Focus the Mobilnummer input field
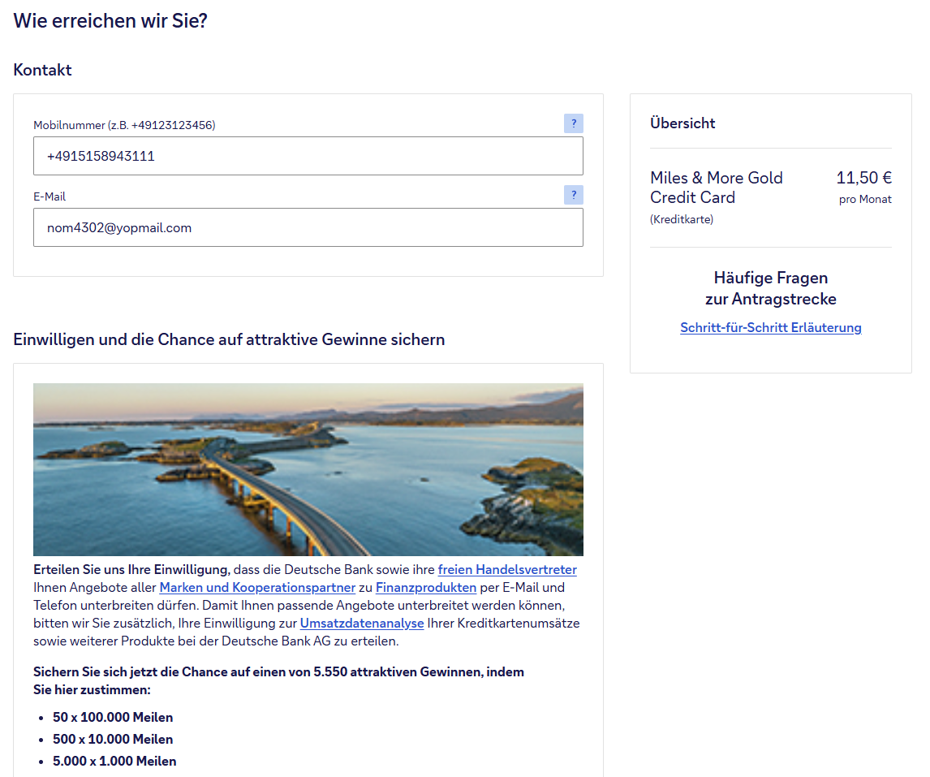The width and height of the screenshot is (930, 777). coord(308,156)
